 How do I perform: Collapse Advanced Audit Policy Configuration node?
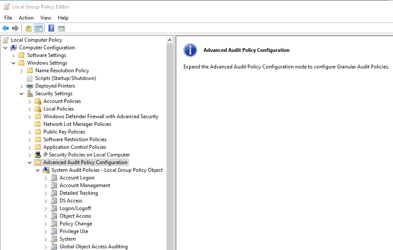click(29, 163)
